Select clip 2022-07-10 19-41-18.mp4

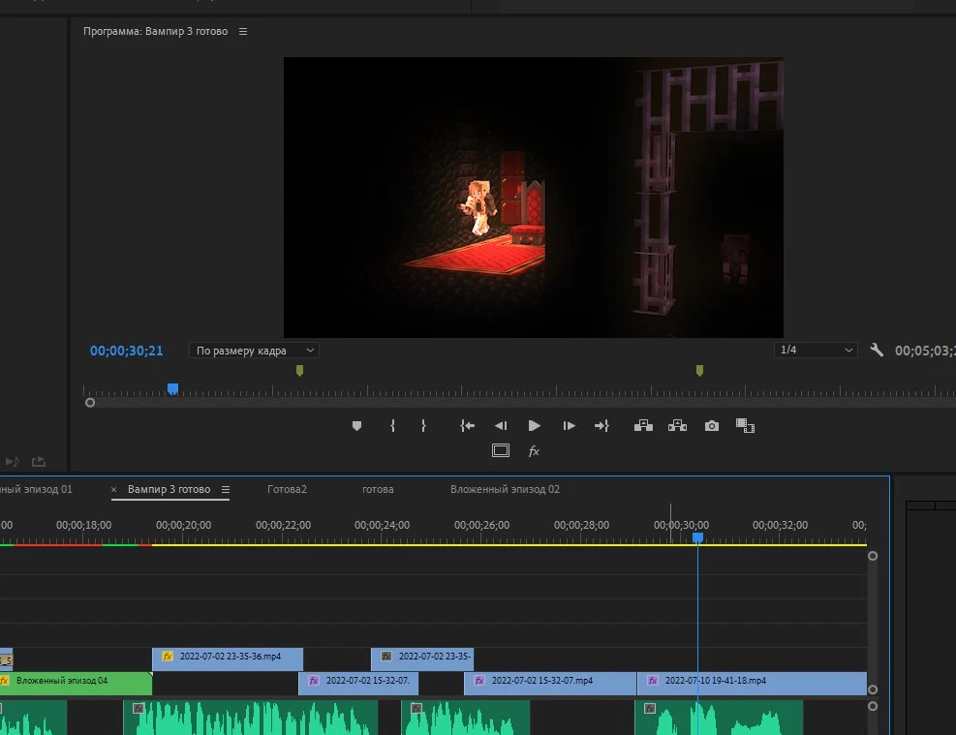coord(752,684)
